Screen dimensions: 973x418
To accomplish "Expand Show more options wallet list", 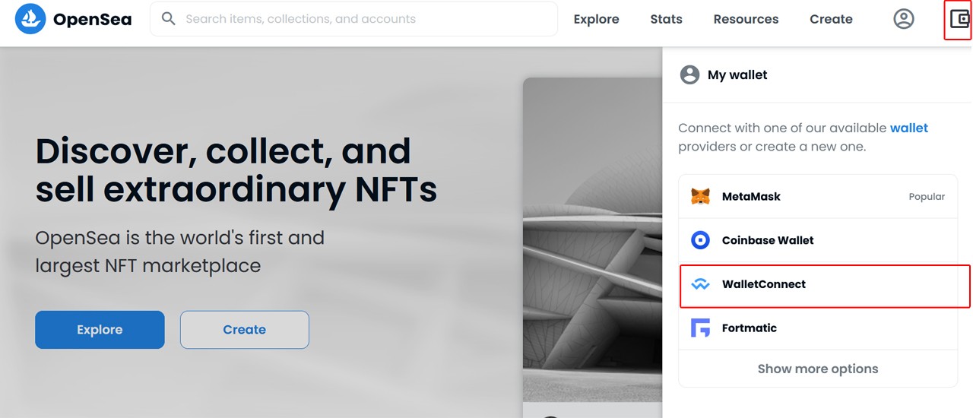I will tap(817, 369).
